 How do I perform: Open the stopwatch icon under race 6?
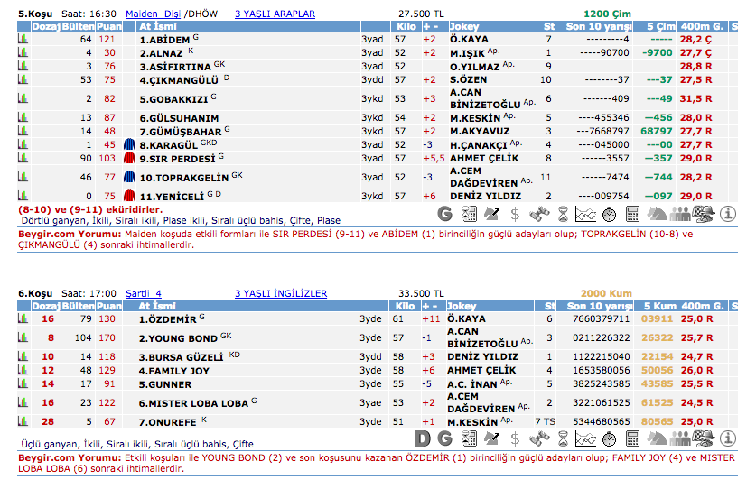click(610, 438)
